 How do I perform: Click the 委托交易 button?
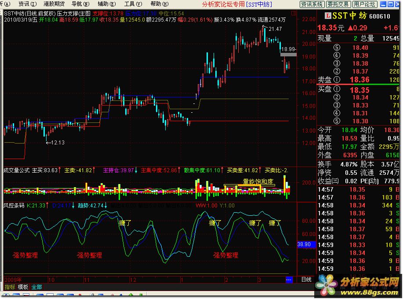338,4
